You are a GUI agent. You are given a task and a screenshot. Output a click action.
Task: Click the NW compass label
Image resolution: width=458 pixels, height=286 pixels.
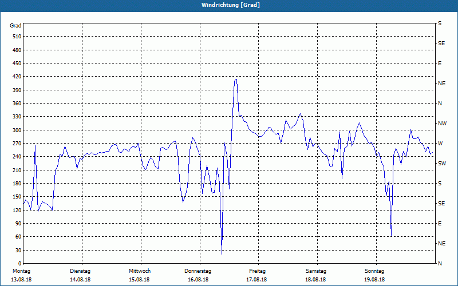pyautogui.click(x=442, y=124)
